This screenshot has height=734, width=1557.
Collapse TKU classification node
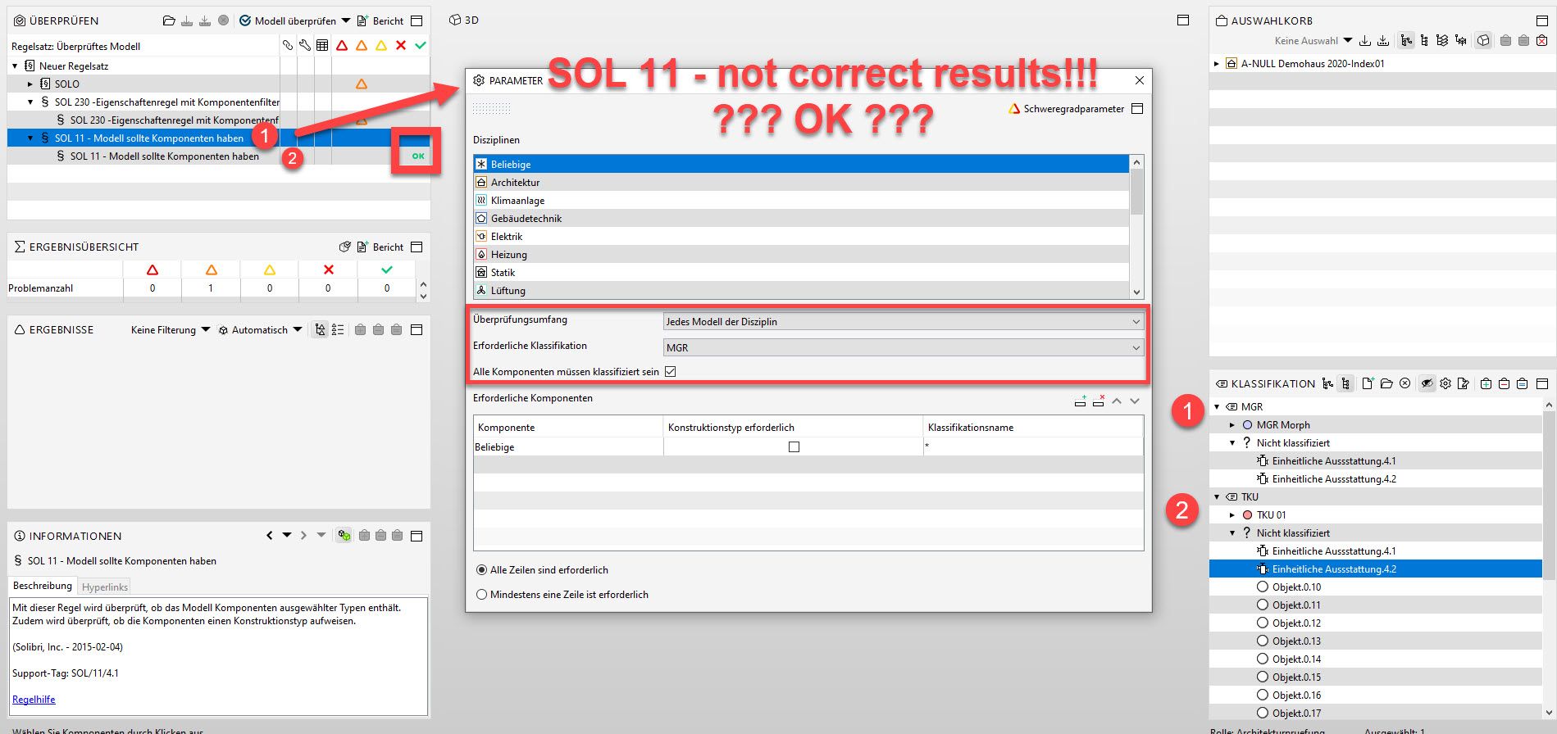[x=1217, y=496]
